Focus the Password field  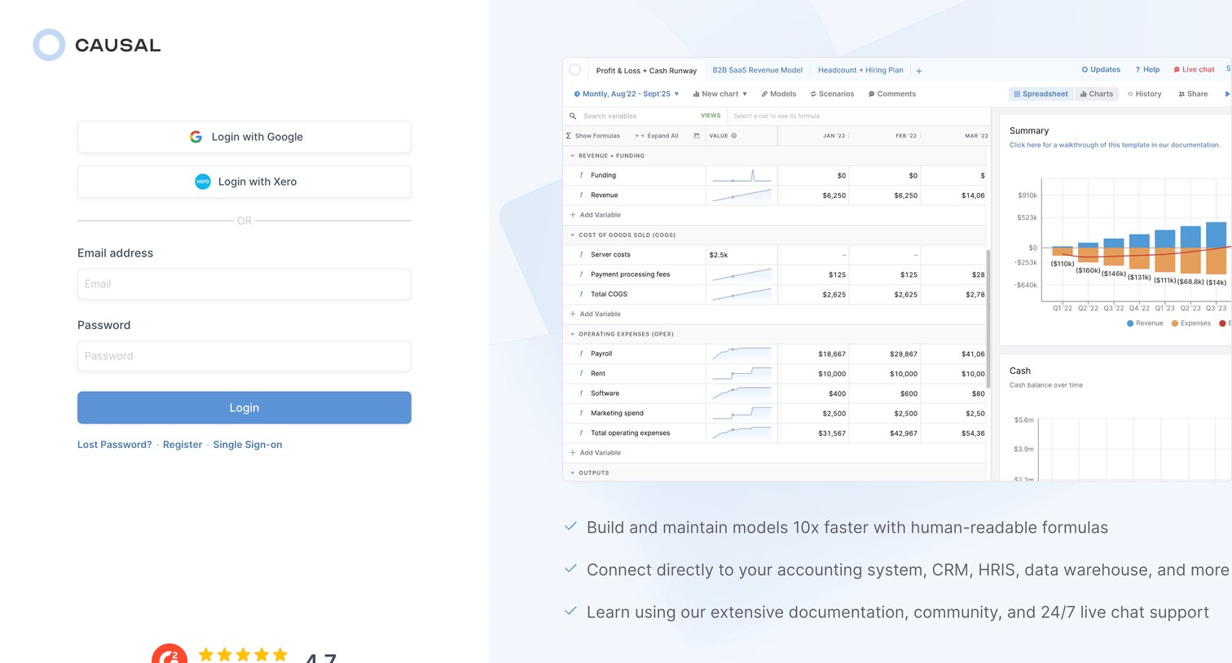coord(244,356)
